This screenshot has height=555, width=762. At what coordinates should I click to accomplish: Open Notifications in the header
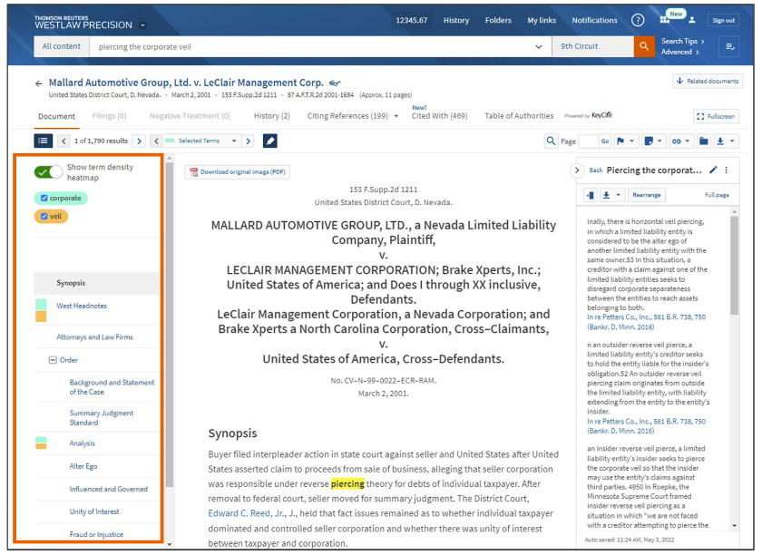click(594, 21)
